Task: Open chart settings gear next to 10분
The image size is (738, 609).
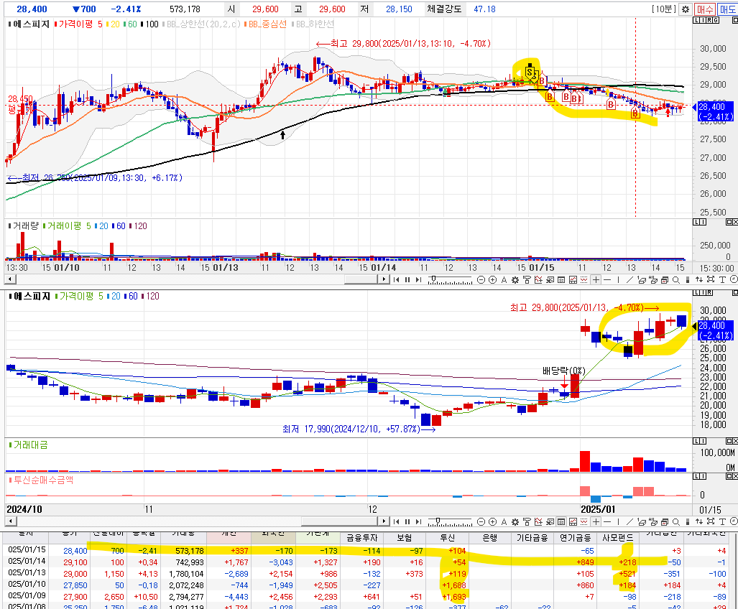Action: [x=686, y=9]
